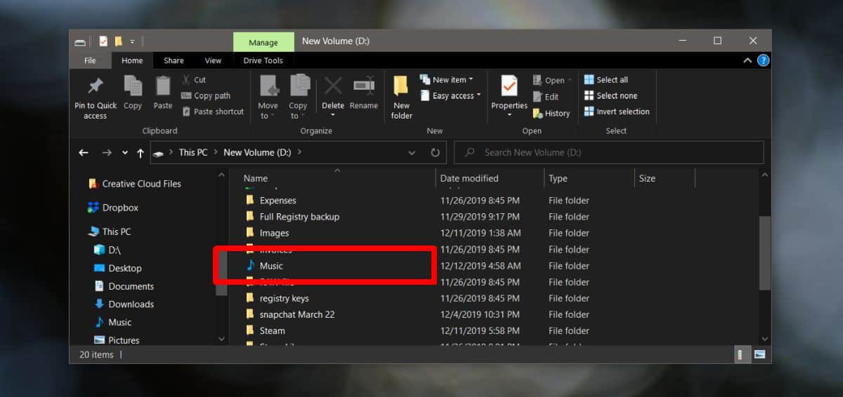This screenshot has height=397, width=843.
Task: Click Select all in the ribbon
Action: [606, 79]
